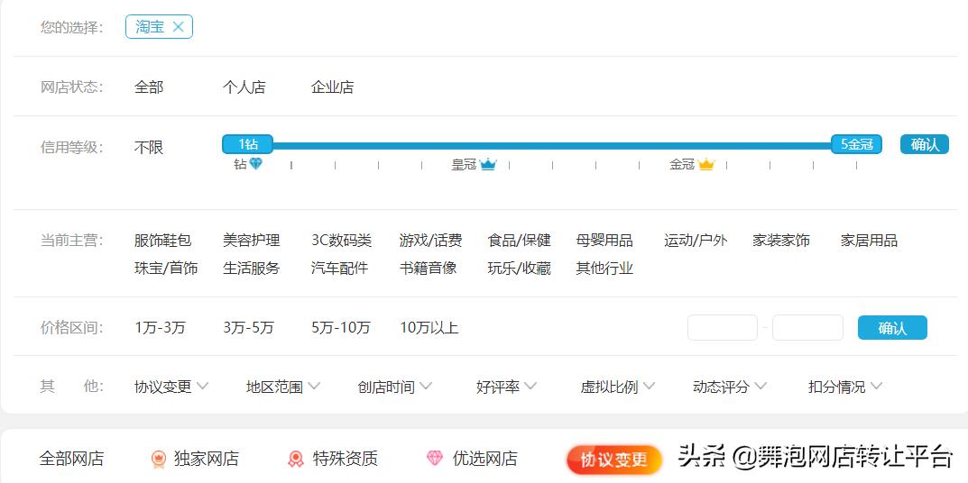Switch to the 全部网店 tab
Viewport: 968px width, 483px height.
pyautogui.click(x=71, y=459)
